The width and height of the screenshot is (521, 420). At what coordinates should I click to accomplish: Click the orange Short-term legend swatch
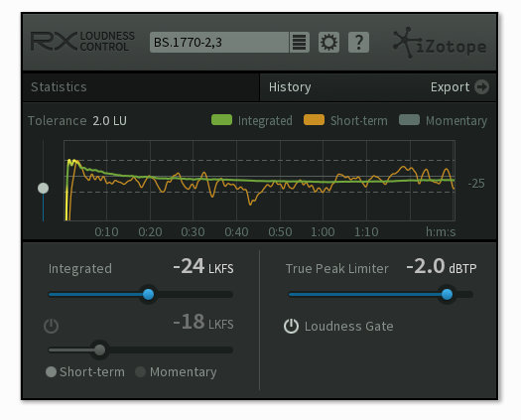coord(314,120)
